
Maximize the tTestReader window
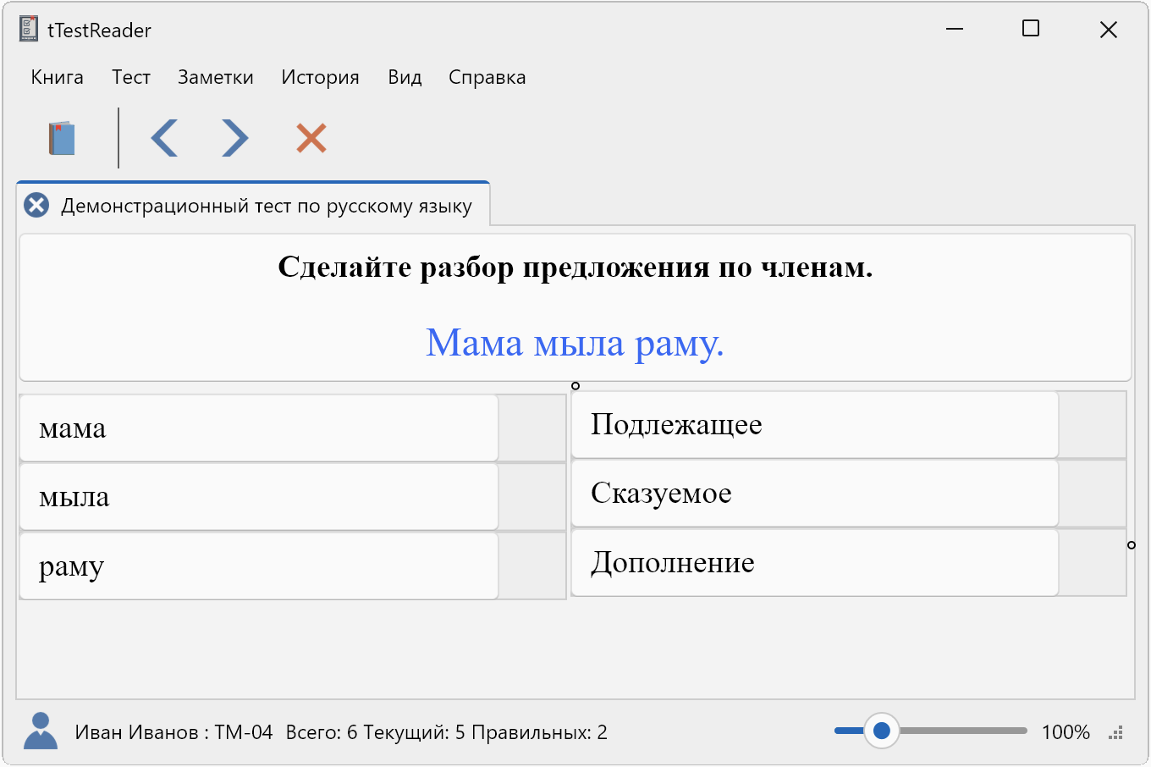1030,30
